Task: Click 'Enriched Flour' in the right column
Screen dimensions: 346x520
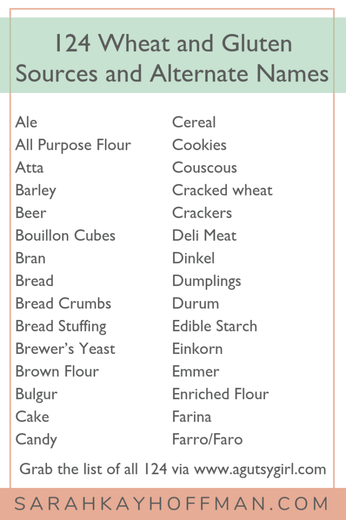Action: (220, 394)
